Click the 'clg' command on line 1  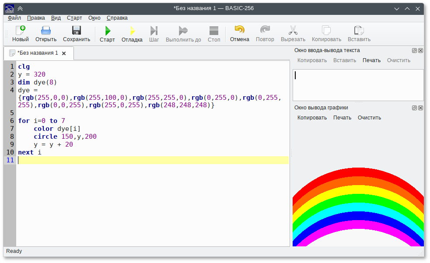[x=24, y=67]
